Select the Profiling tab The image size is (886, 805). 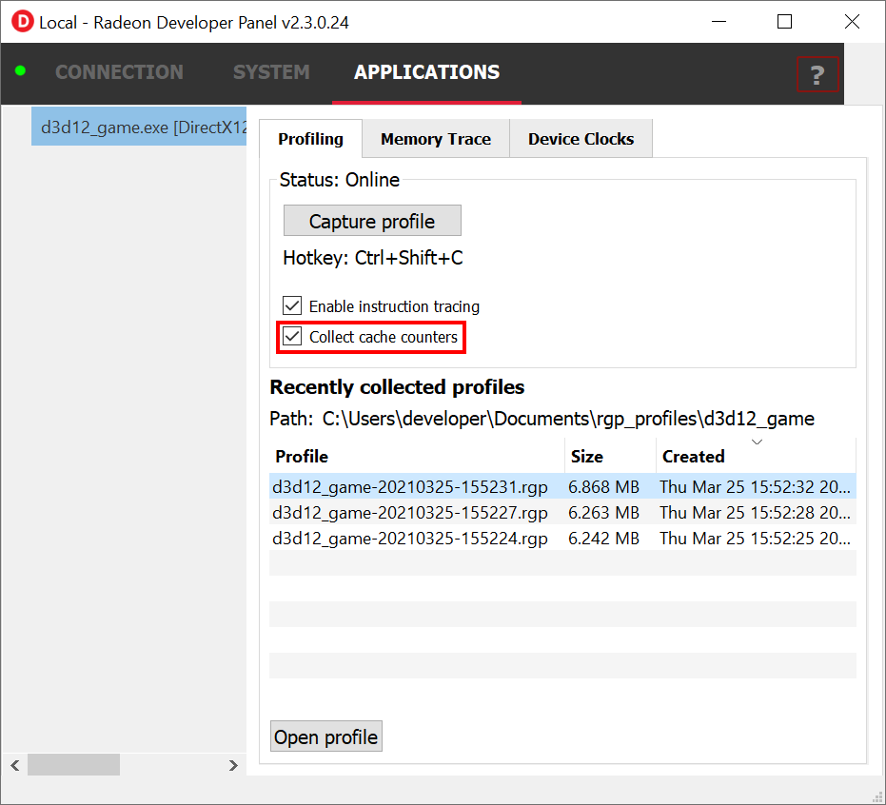coord(310,139)
